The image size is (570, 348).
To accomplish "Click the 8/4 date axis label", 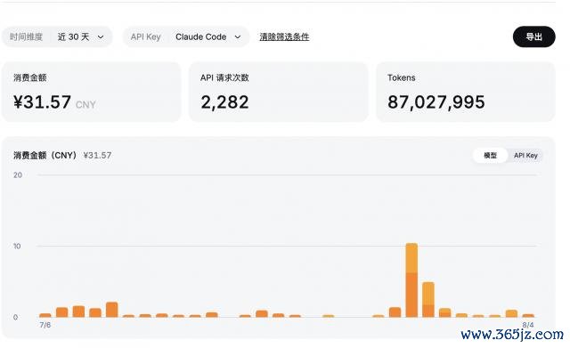I will (528, 325).
